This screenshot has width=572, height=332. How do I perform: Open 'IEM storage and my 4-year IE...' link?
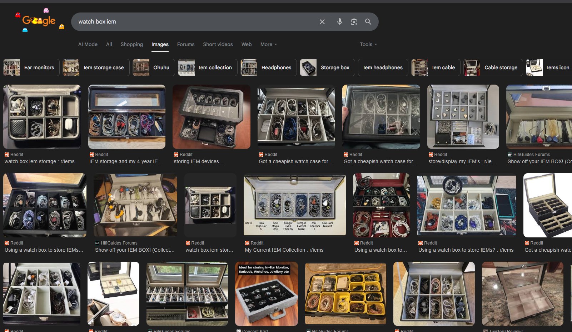click(126, 161)
